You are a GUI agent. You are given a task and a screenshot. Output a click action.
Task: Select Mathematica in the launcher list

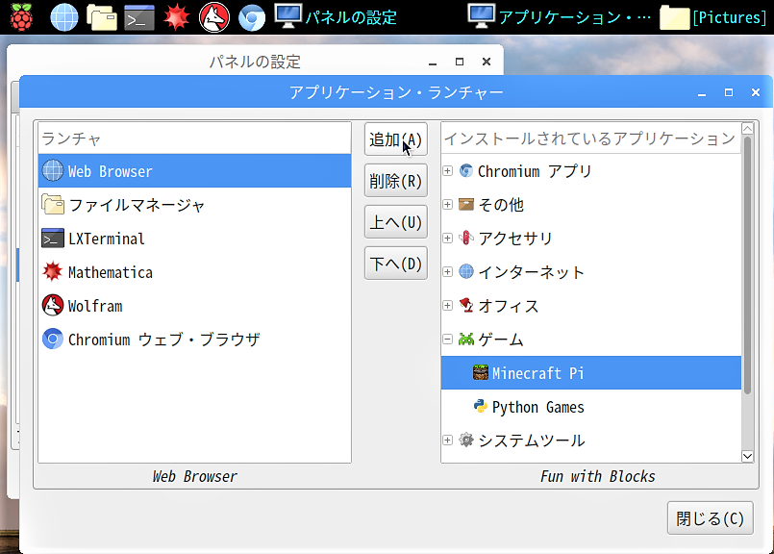pyautogui.click(x=194, y=271)
